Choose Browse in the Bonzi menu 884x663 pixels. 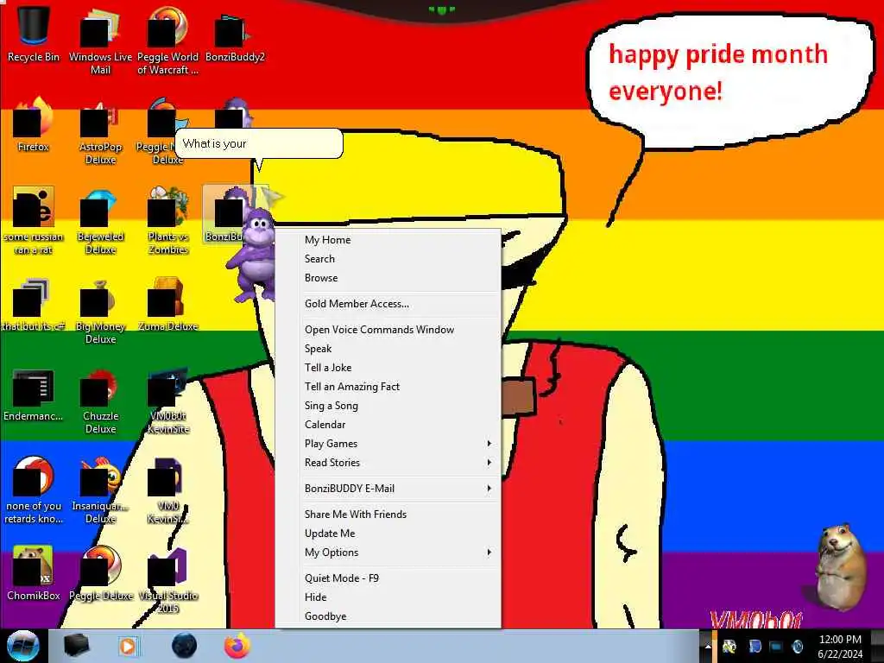click(x=398, y=278)
